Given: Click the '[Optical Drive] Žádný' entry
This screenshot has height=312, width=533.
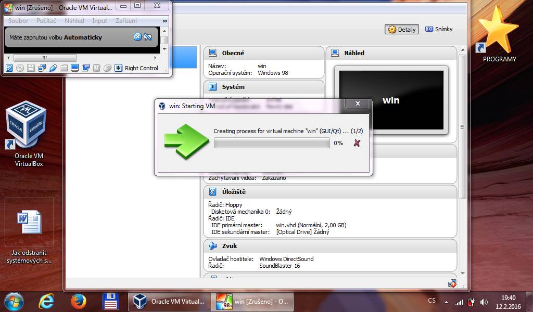Looking at the screenshot, I should [x=302, y=232].
